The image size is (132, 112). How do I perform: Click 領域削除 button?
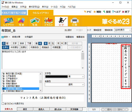point(109,30)
